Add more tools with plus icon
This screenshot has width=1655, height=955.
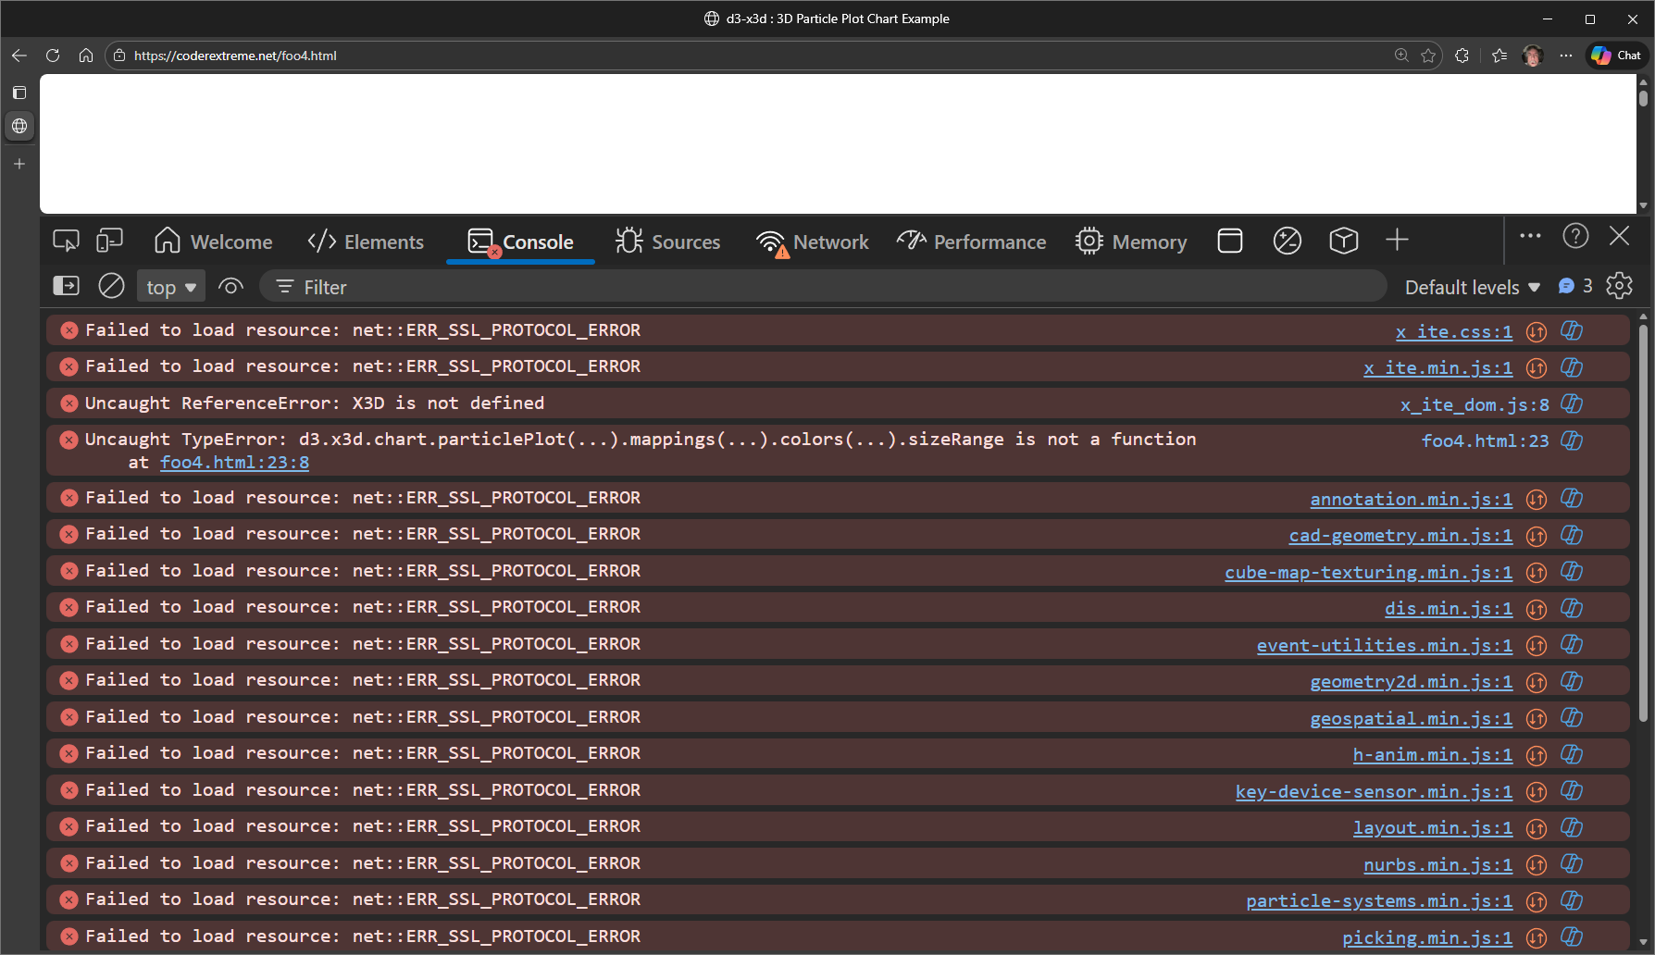click(x=1397, y=241)
